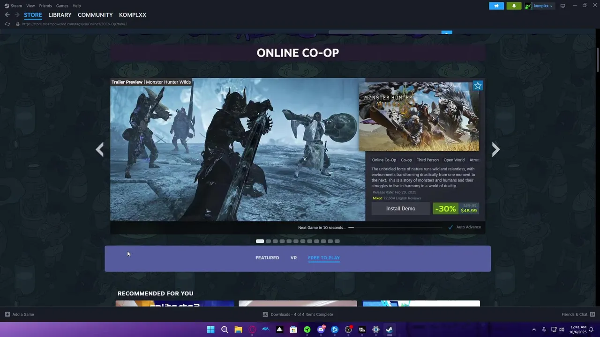Click the page vertical scrollbar thumb
600x337 pixels.
tap(598, 60)
